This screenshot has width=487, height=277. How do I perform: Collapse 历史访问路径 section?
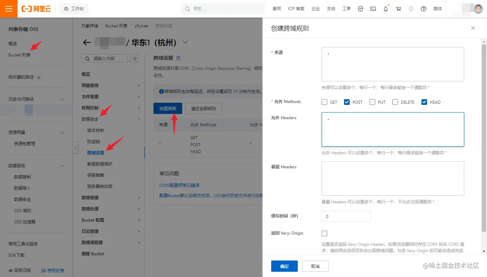(62, 99)
